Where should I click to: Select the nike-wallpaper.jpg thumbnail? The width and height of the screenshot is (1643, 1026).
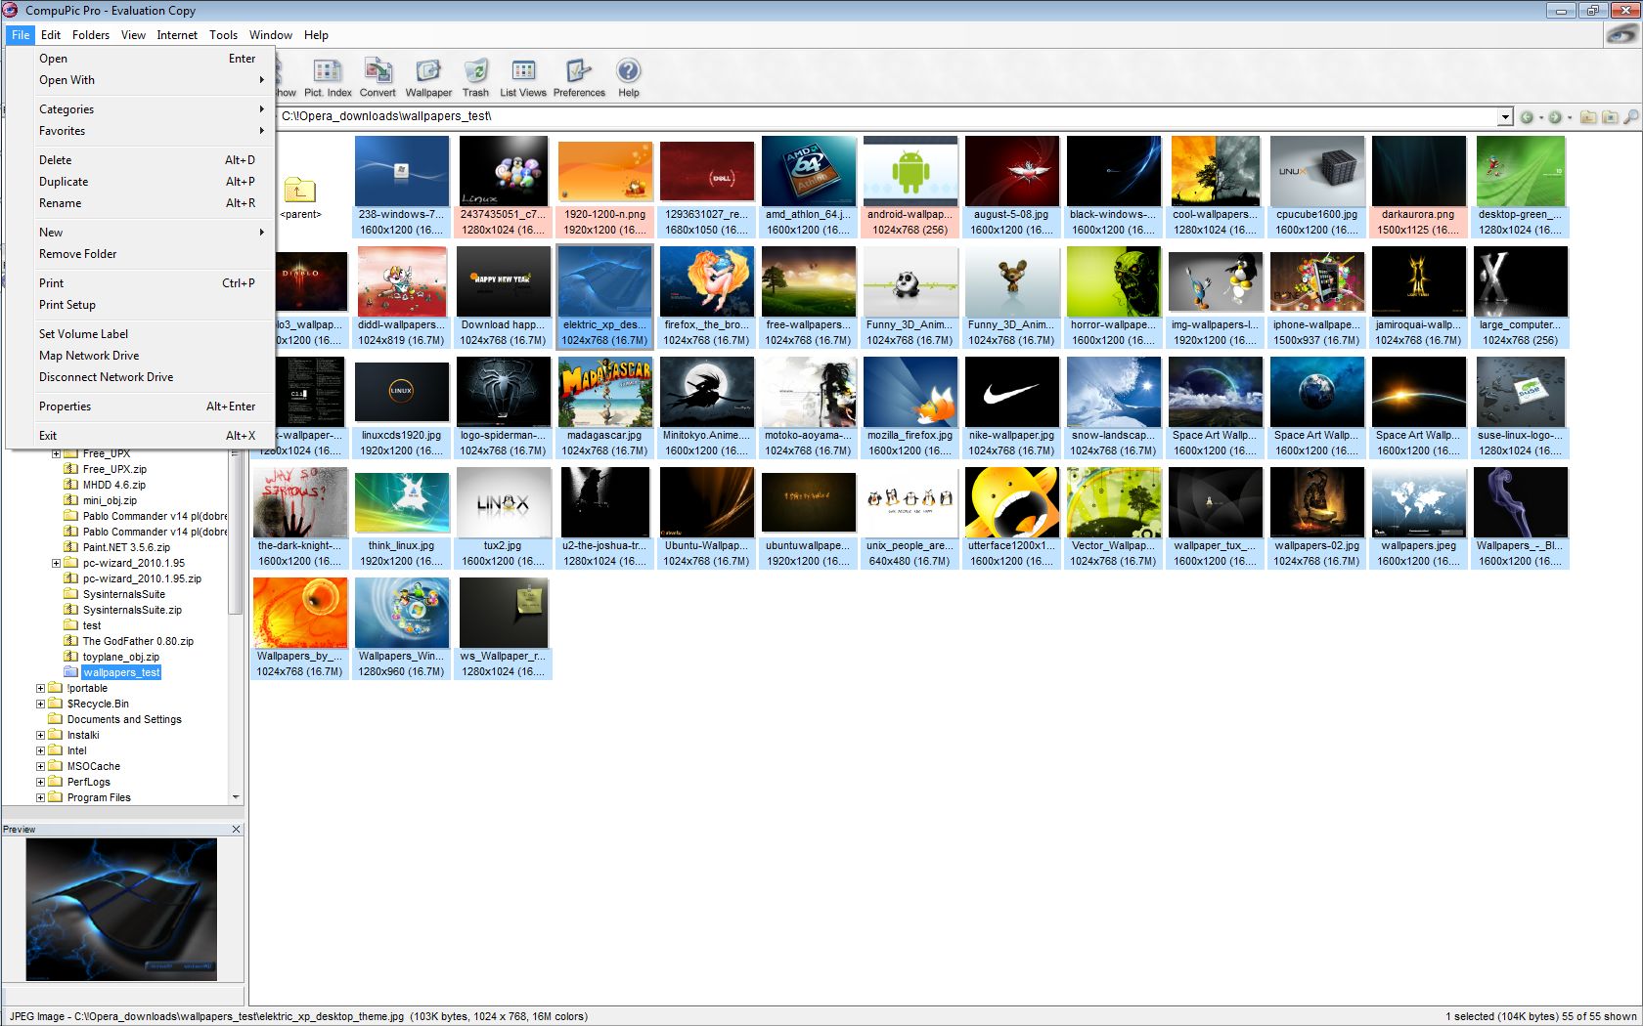1012,407
